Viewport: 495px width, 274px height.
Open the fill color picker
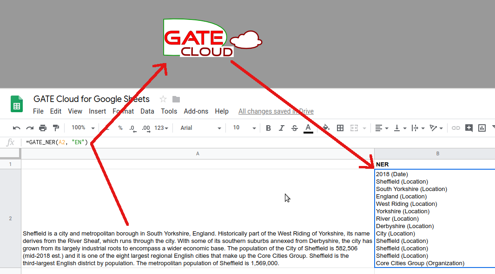[326, 128]
